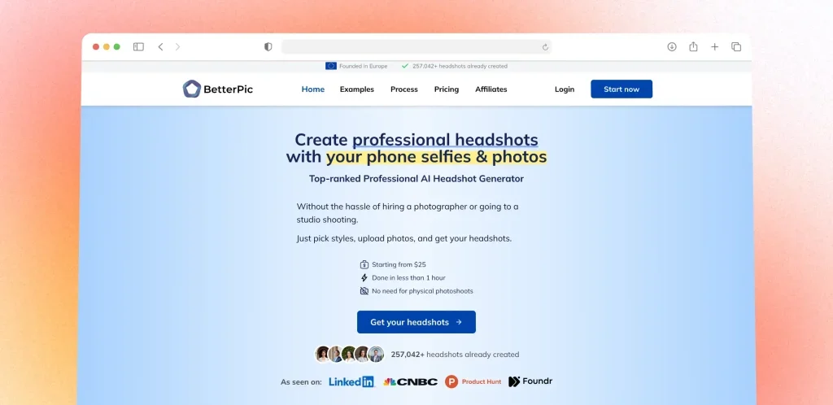Click the BetterPic logo

(218, 89)
